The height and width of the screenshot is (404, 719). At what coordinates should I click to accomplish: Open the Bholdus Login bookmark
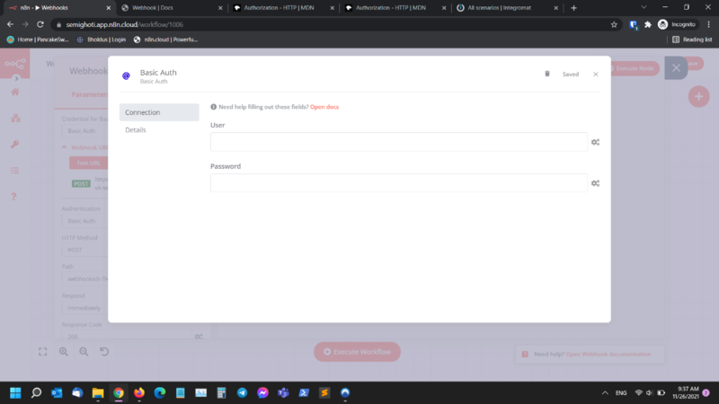102,40
